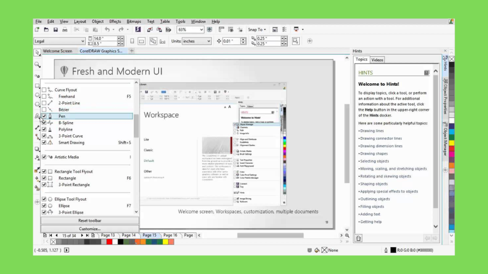Open the undo history dropdown arrow

113,29
